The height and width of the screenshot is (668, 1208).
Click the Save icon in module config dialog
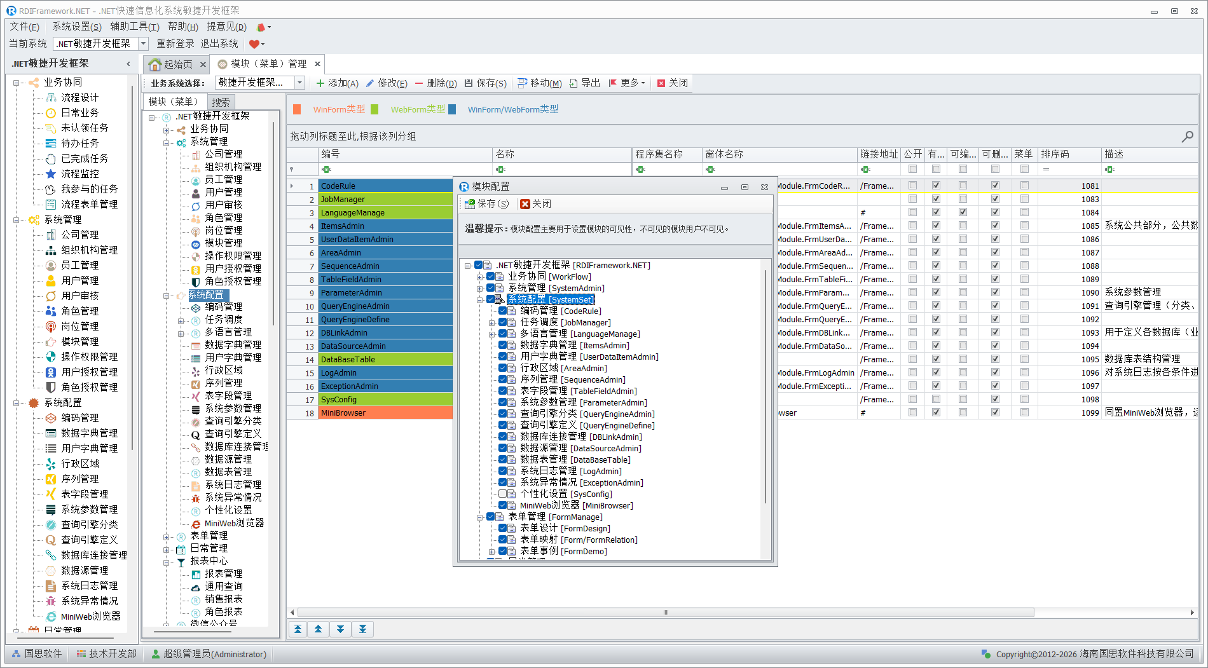coord(470,204)
